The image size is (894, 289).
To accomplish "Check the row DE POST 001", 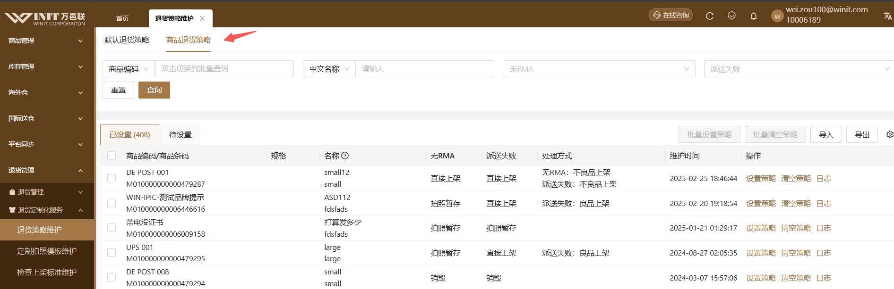I will 112,178.
